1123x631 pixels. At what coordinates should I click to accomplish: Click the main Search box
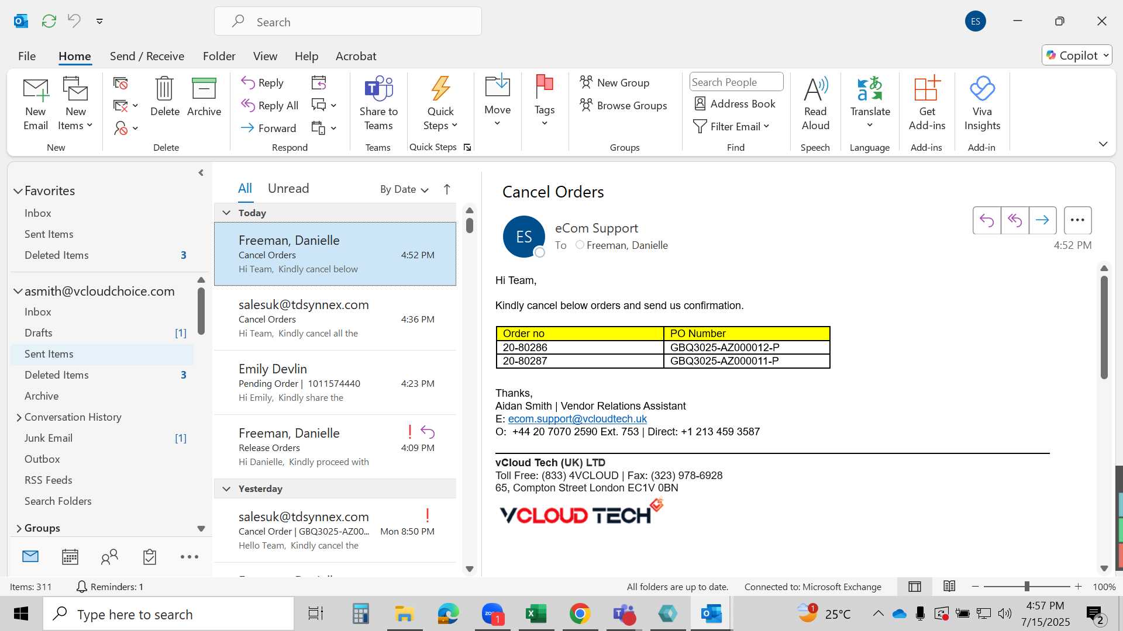[x=348, y=22]
